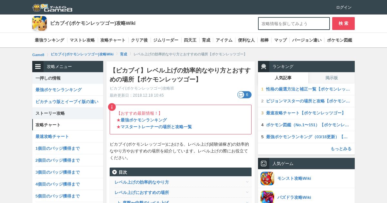Image resolution: width=387 pixels, height=203 pixels.
Task: Switch to the 掲示板 tab
Action: coord(332,78)
